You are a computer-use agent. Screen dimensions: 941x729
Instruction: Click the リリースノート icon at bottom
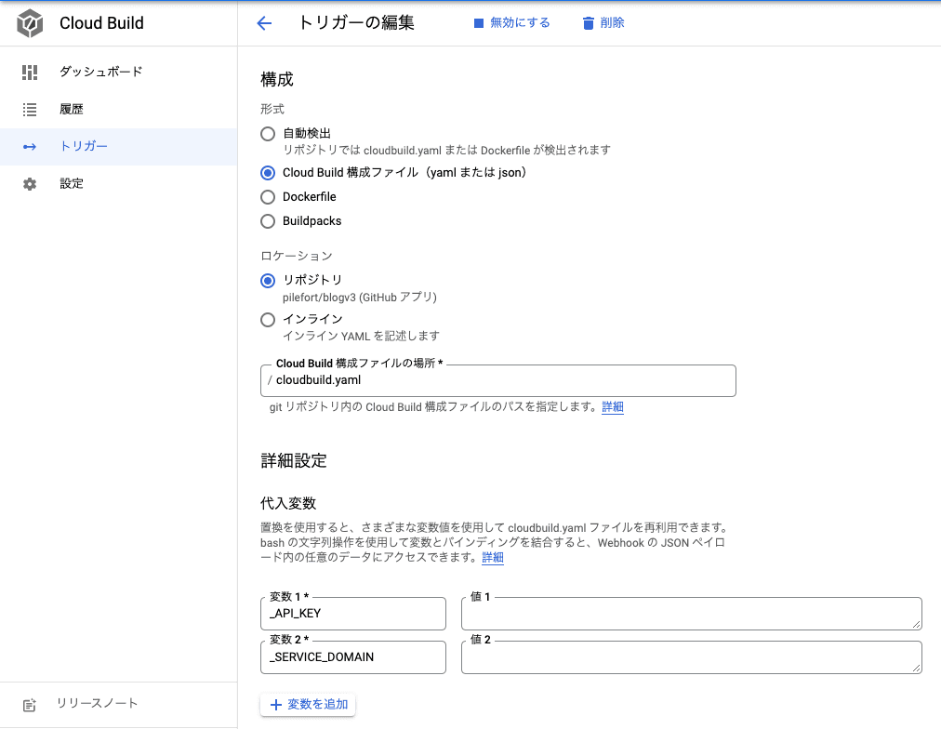pos(29,704)
